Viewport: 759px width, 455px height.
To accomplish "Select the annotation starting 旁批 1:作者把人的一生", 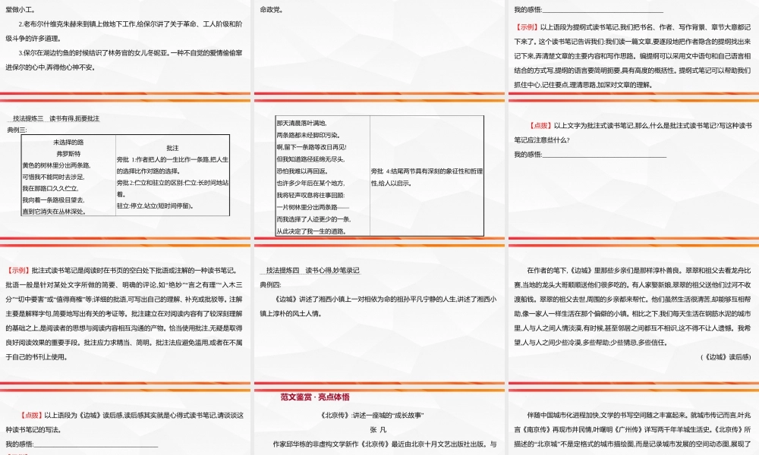I will click(x=172, y=165).
